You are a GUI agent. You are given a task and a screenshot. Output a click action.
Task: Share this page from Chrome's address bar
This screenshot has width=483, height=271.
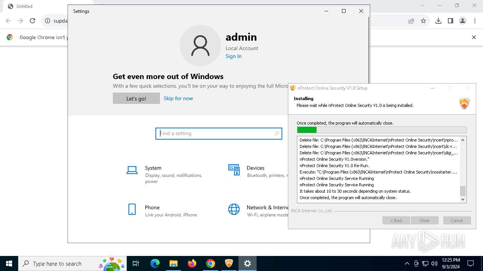click(x=411, y=21)
